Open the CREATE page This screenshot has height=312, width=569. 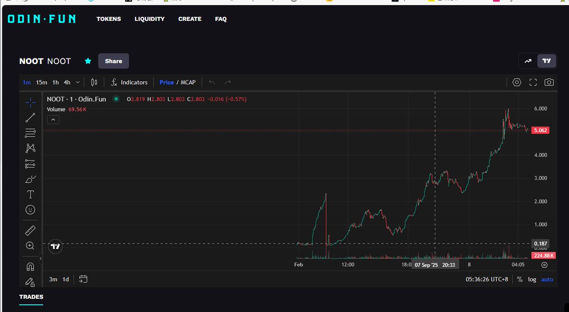(x=190, y=19)
